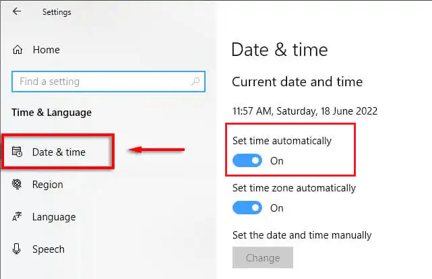Click the back arrow icon

(17, 11)
